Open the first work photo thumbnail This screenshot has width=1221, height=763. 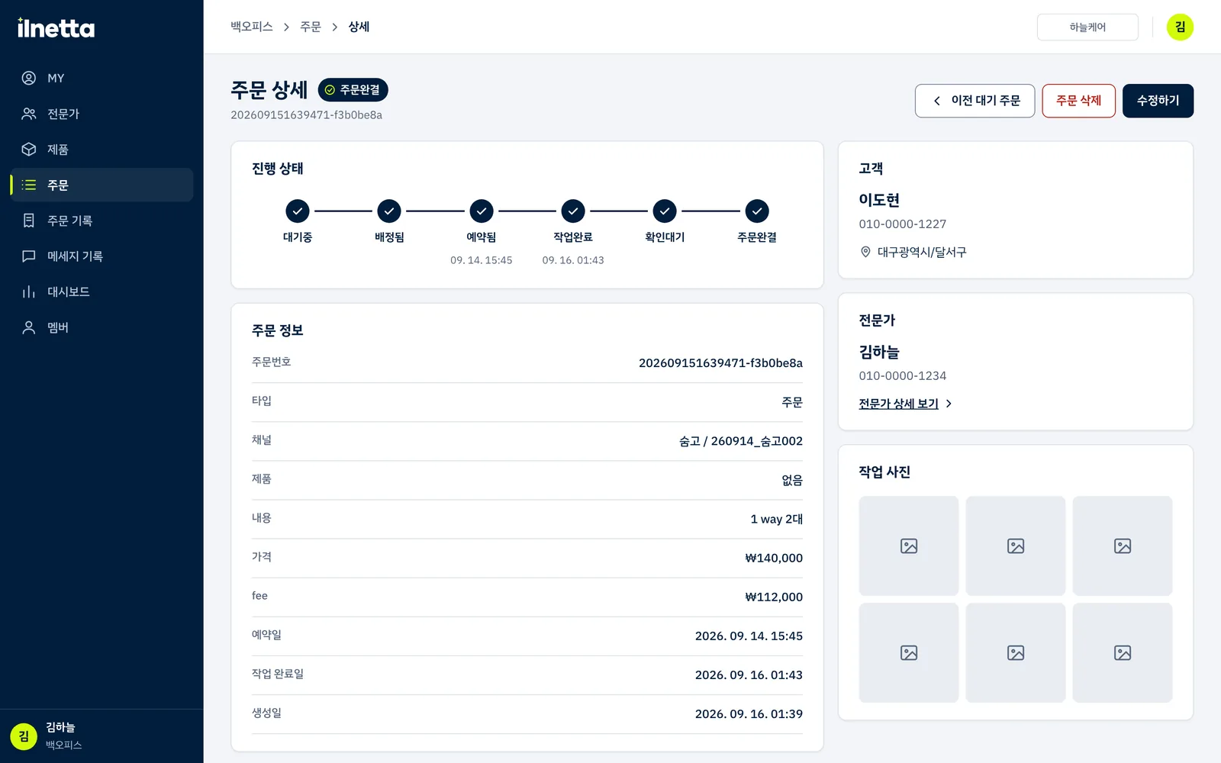point(908,546)
